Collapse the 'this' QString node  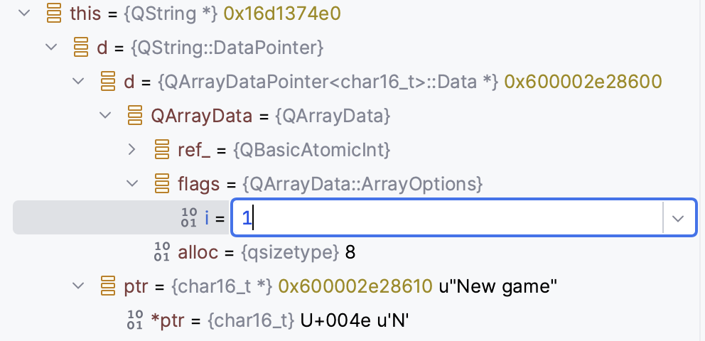click(25, 13)
